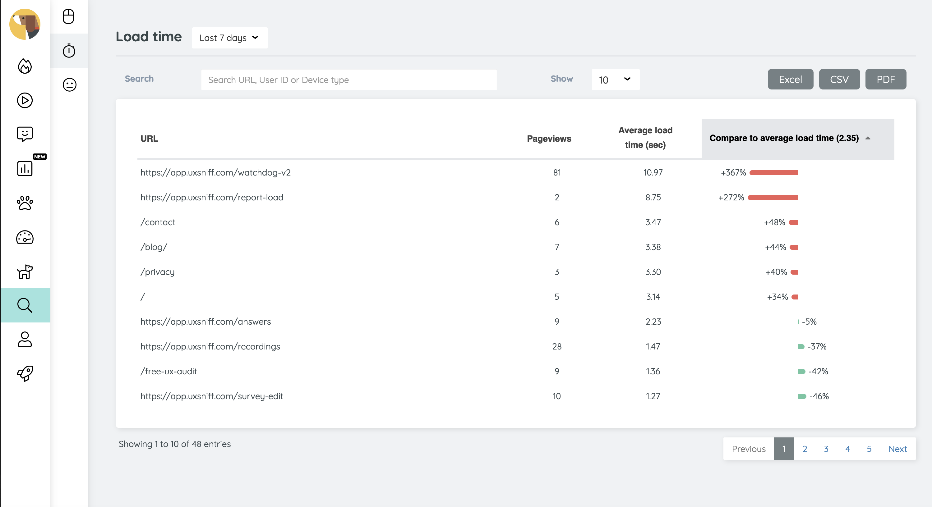The width and height of the screenshot is (932, 507).
Task: Click the -46% green comparison bar
Action: 802,396
